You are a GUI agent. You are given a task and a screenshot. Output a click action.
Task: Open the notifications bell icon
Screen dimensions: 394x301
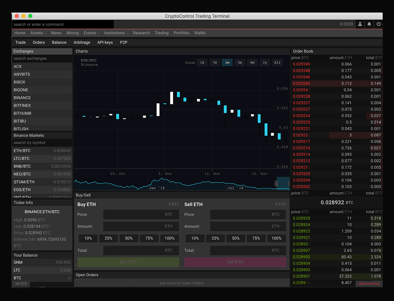[x=369, y=24]
